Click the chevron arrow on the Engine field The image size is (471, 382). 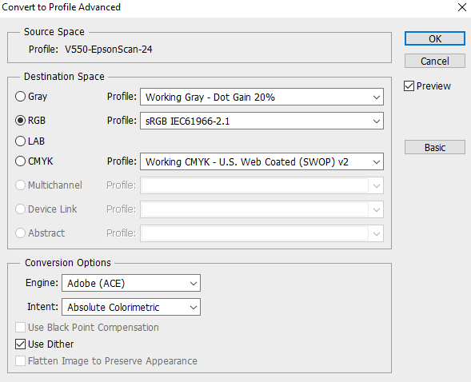coord(194,283)
